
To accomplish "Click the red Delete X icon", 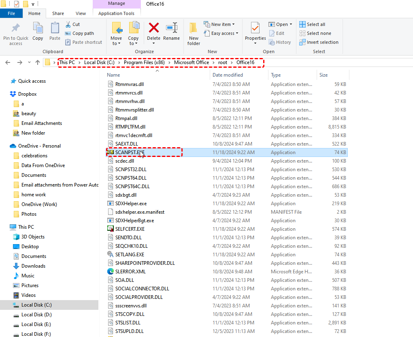I will pos(153,28).
